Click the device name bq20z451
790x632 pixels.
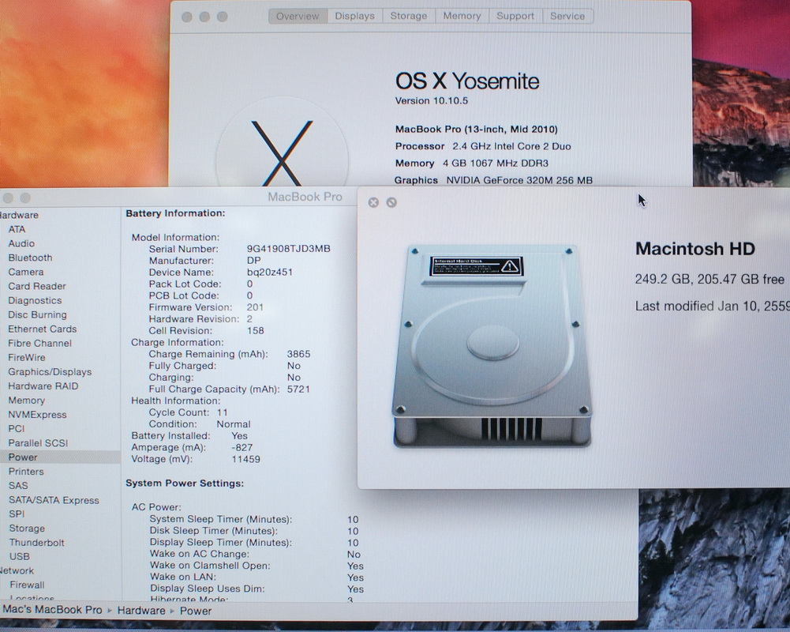tap(270, 272)
